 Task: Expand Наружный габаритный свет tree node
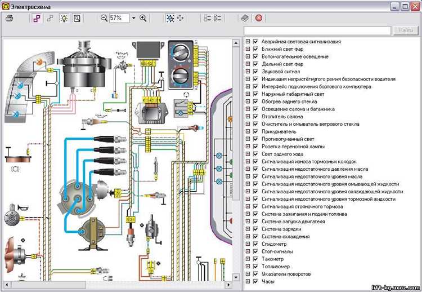pyautogui.click(x=248, y=94)
